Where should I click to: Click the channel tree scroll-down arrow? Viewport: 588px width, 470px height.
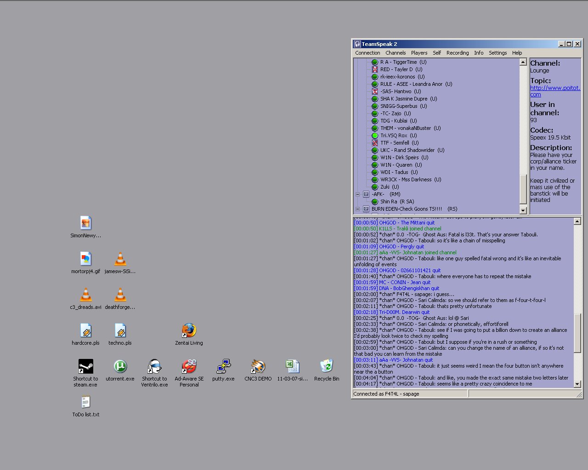pyautogui.click(x=523, y=210)
